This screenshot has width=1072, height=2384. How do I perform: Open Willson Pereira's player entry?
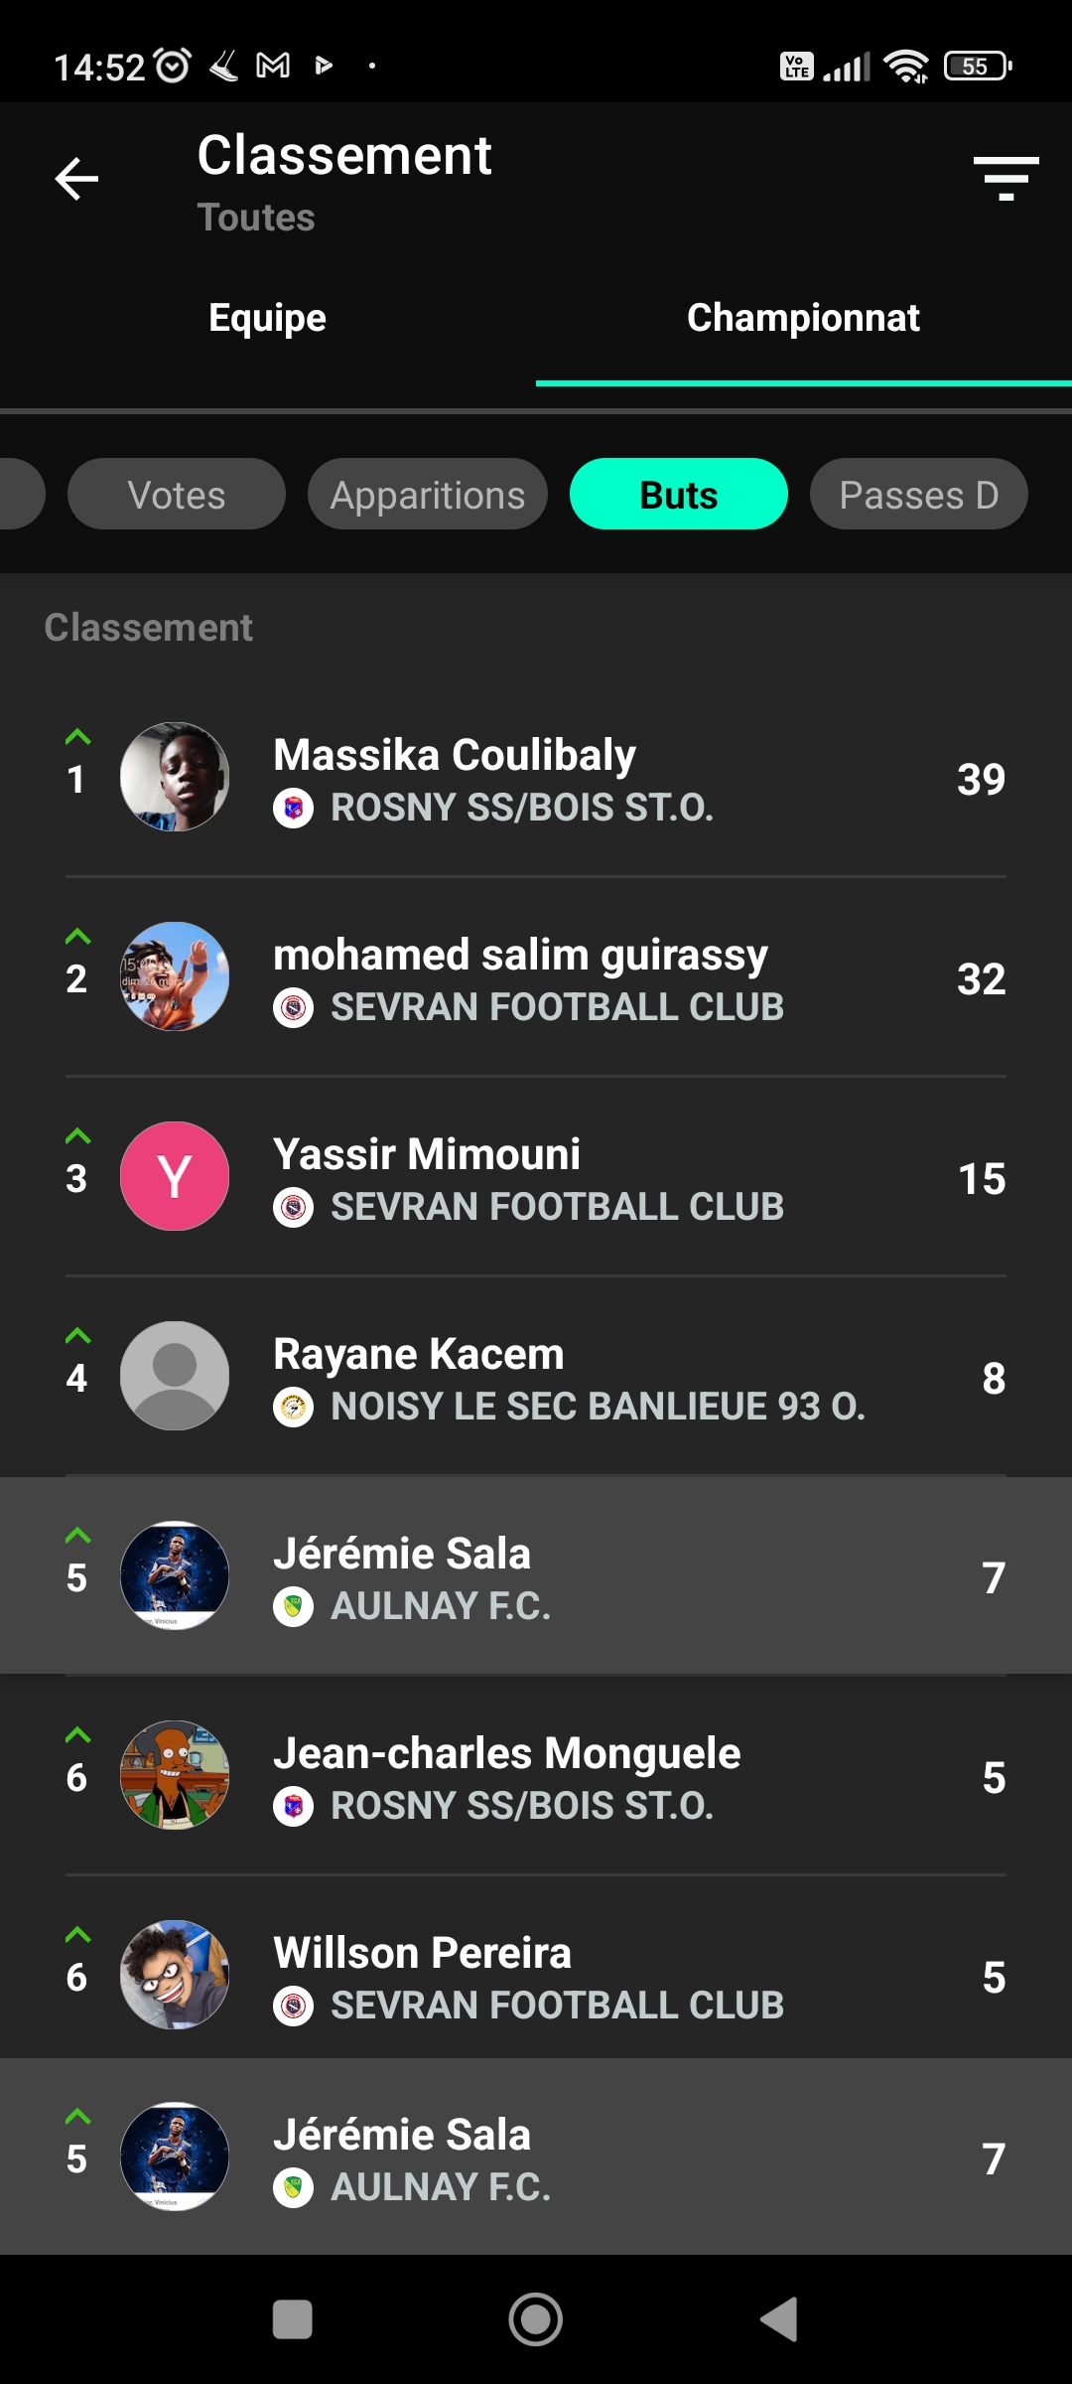pos(536,1975)
